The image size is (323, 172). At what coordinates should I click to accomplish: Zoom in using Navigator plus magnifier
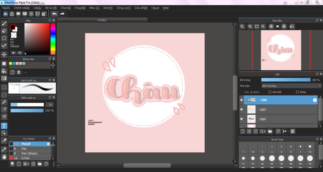[250, 26]
